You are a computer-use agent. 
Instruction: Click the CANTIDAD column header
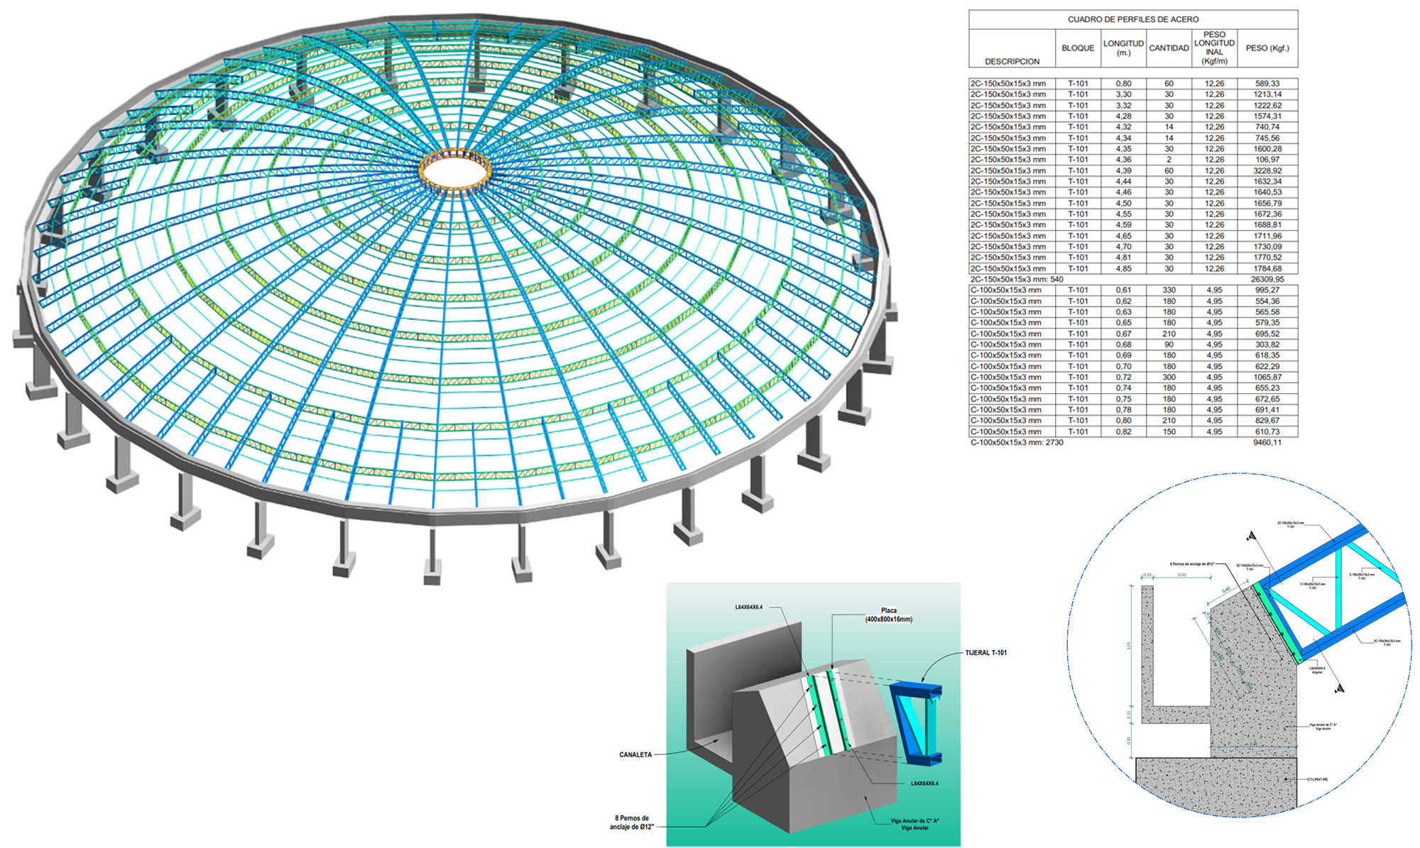pos(1169,48)
